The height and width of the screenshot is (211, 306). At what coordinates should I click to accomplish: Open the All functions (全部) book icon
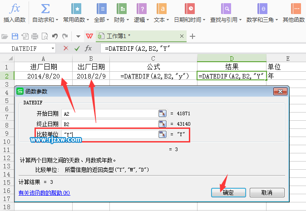[x=102, y=9]
